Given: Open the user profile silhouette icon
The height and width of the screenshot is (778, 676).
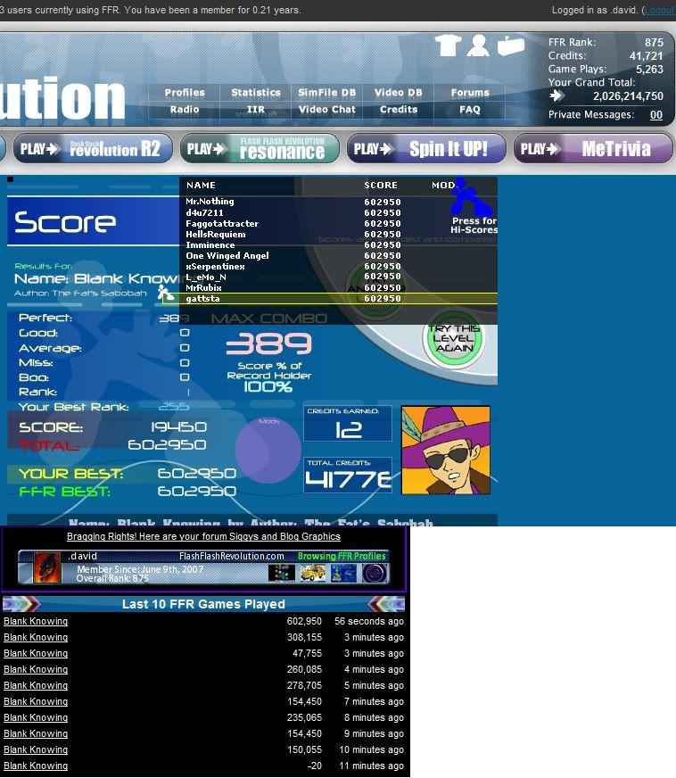Looking at the screenshot, I should pos(479,45).
